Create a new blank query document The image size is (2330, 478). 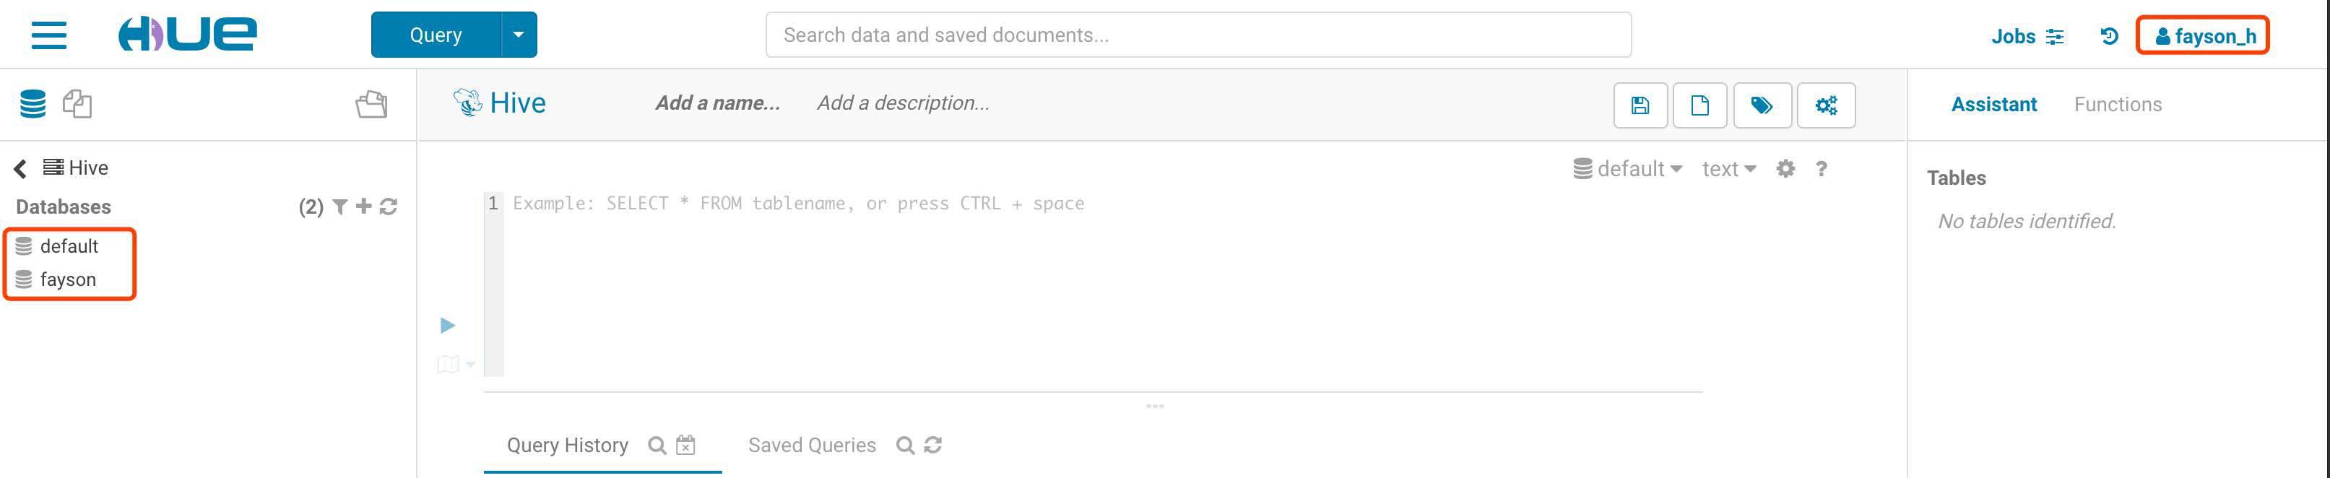tap(1699, 105)
